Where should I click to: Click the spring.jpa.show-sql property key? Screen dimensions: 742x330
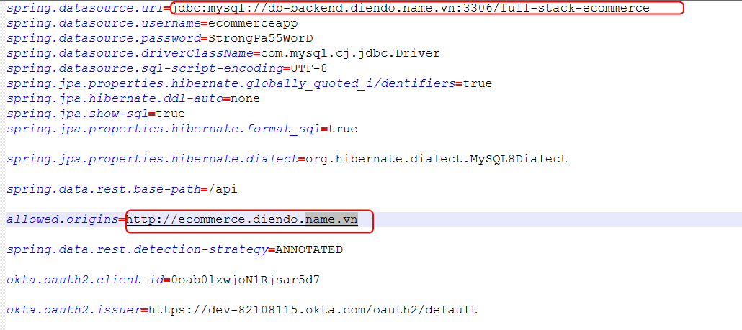[77, 114]
